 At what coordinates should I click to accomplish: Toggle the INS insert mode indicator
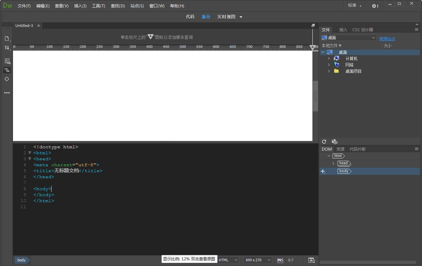[280, 260]
